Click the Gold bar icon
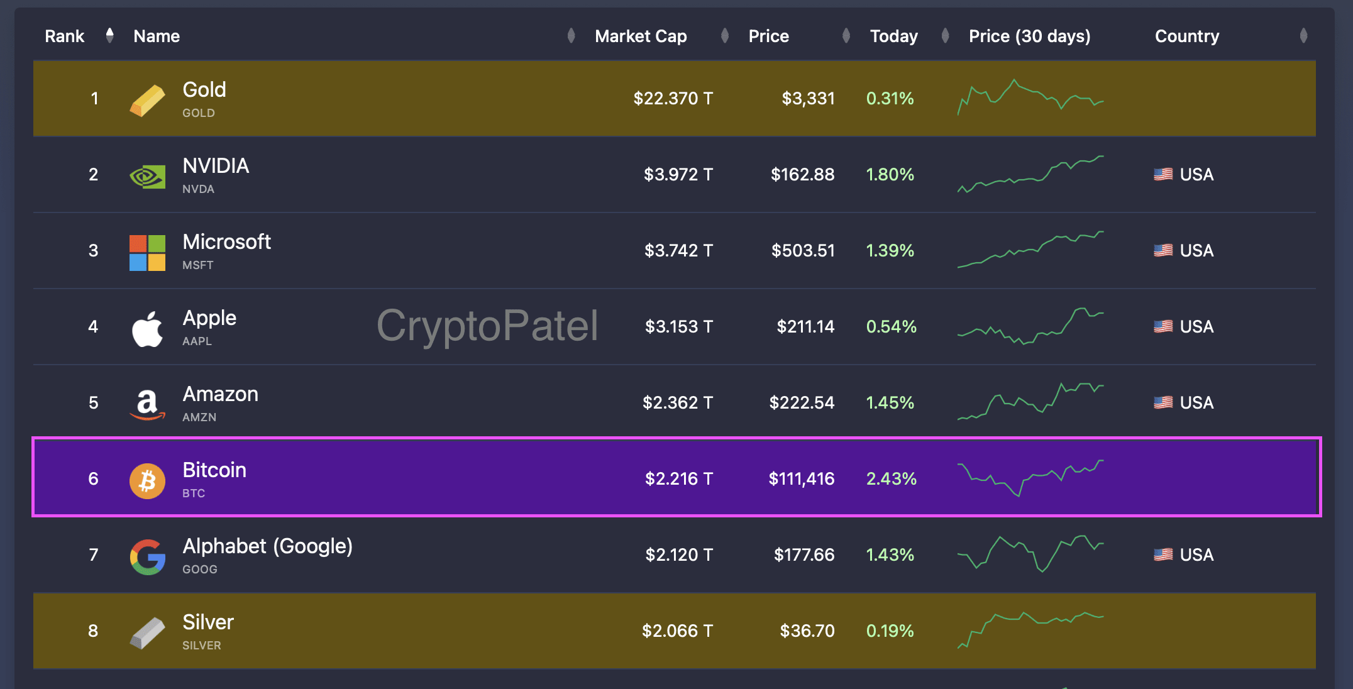The width and height of the screenshot is (1353, 689). click(x=147, y=101)
